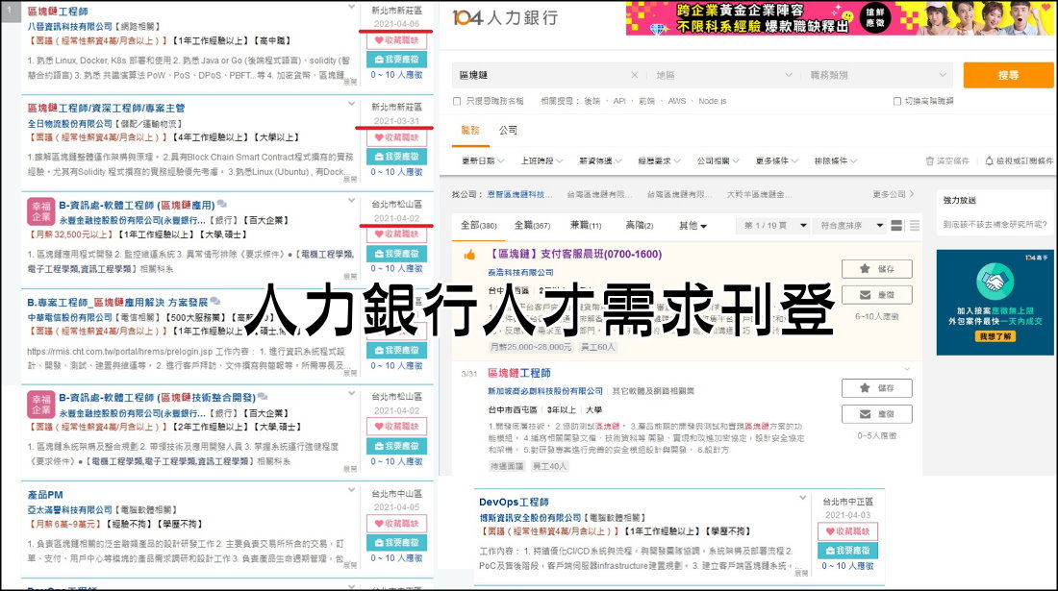Screen dimensions: 1058x591
Task: Switch to 兼職(11) results tab
Action: (x=586, y=225)
